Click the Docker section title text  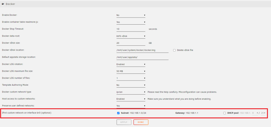point(10,4)
